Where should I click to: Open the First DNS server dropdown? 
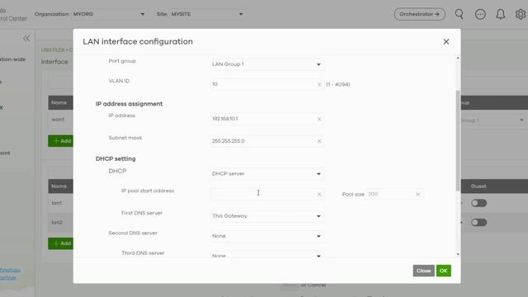tap(266, 216)
